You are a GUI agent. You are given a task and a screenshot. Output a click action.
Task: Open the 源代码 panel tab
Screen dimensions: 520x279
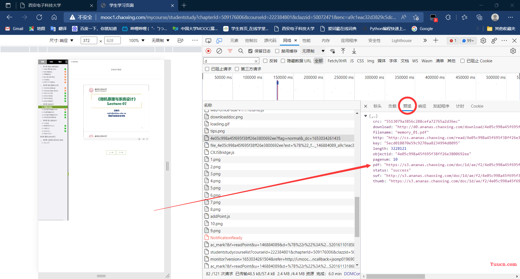pyautogui.click(x=270, y=41)
